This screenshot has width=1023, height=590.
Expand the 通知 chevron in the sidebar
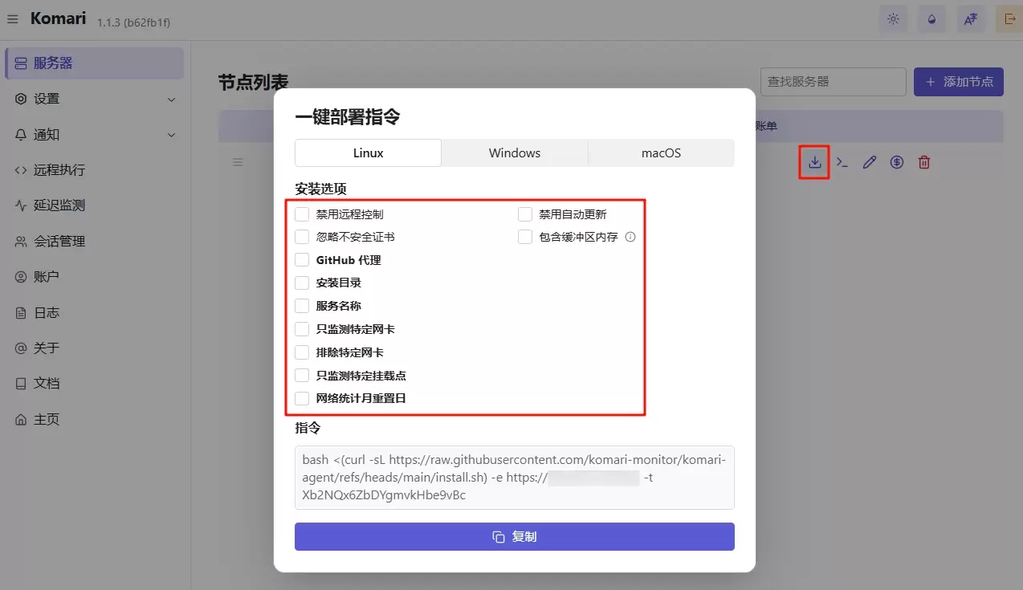click(171, 135)
